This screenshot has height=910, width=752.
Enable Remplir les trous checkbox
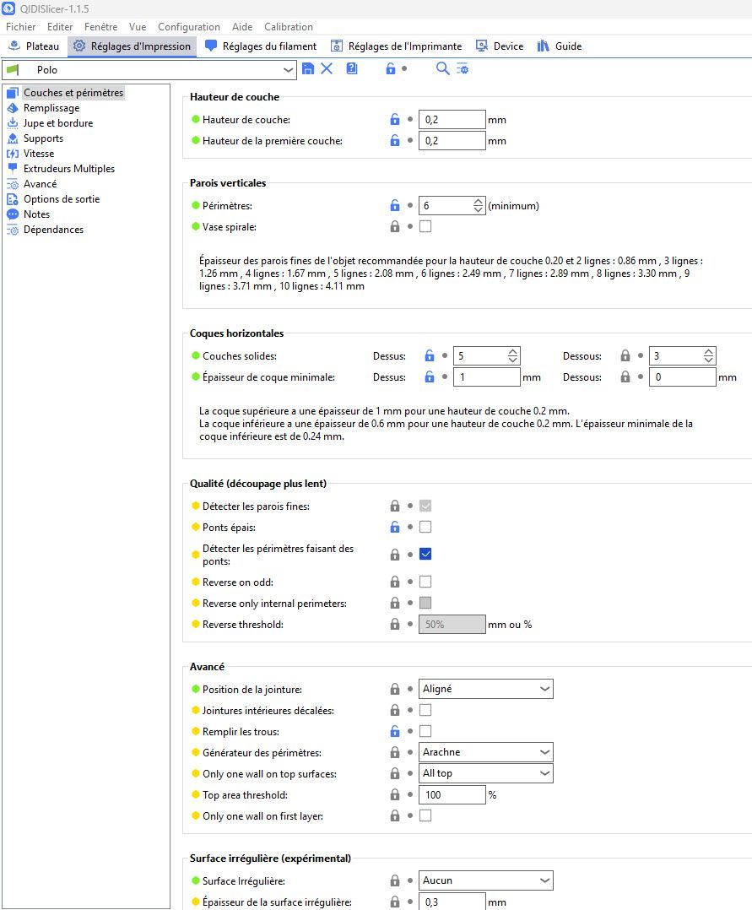[425, 731]
